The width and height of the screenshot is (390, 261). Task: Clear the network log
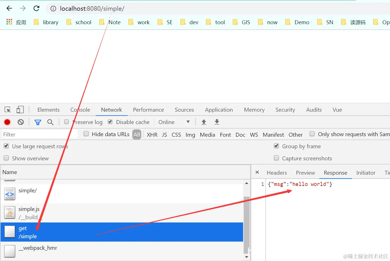pyautogui.click(x=21, y=122)
